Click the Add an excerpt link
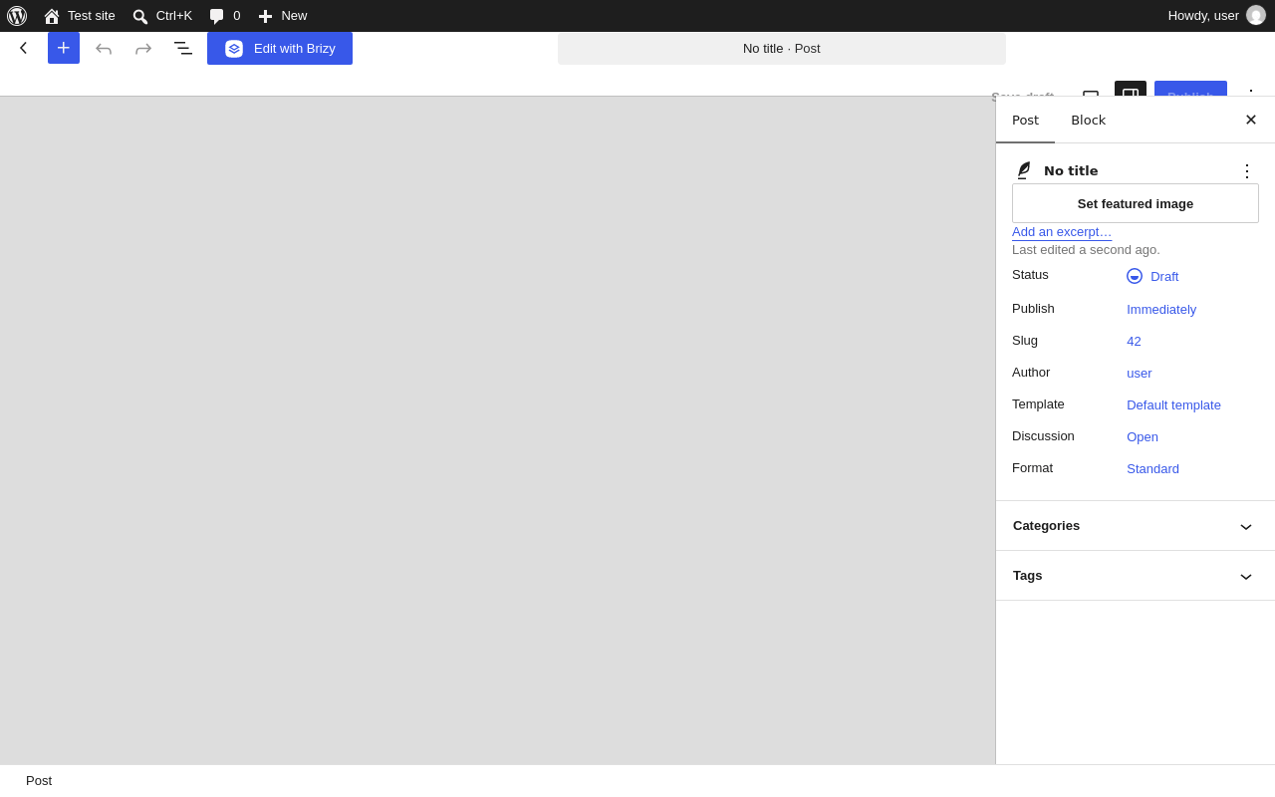Image resolution: width=1275 pixels, height=797 pixels. tap(1062, 232)
